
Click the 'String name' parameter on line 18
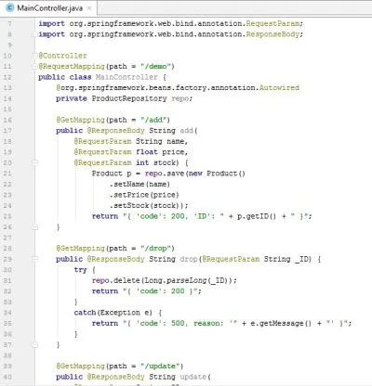click(x=160, y=141)
